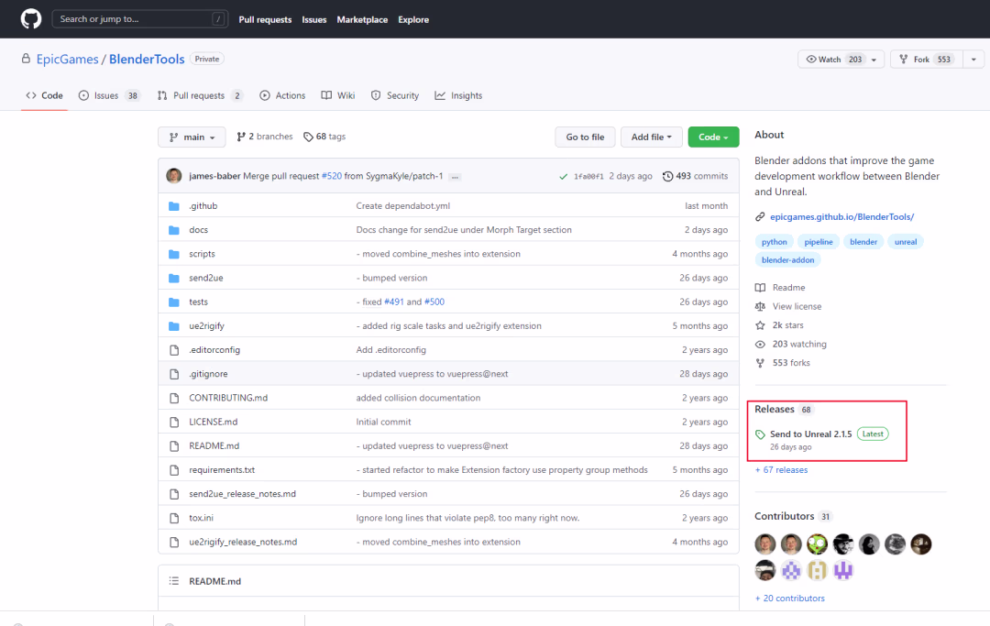Click the send2ue folder icon
The height and width of the screenshot is (626, 990).
click(174, 279)
